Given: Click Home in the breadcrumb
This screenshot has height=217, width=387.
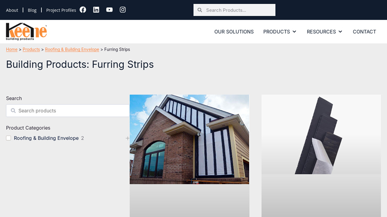Looking at the screenshot, I should [x=12, y=50].
